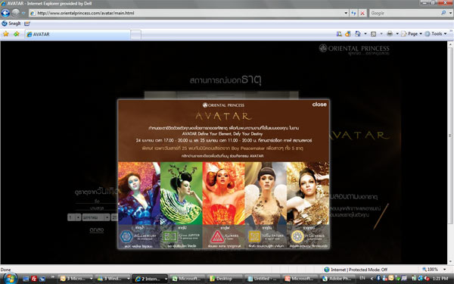Image resolution: width=454 pixels, height=284 pixels.
Task: Open the 2 Intern... taskbar group
Action: (150, 279)
